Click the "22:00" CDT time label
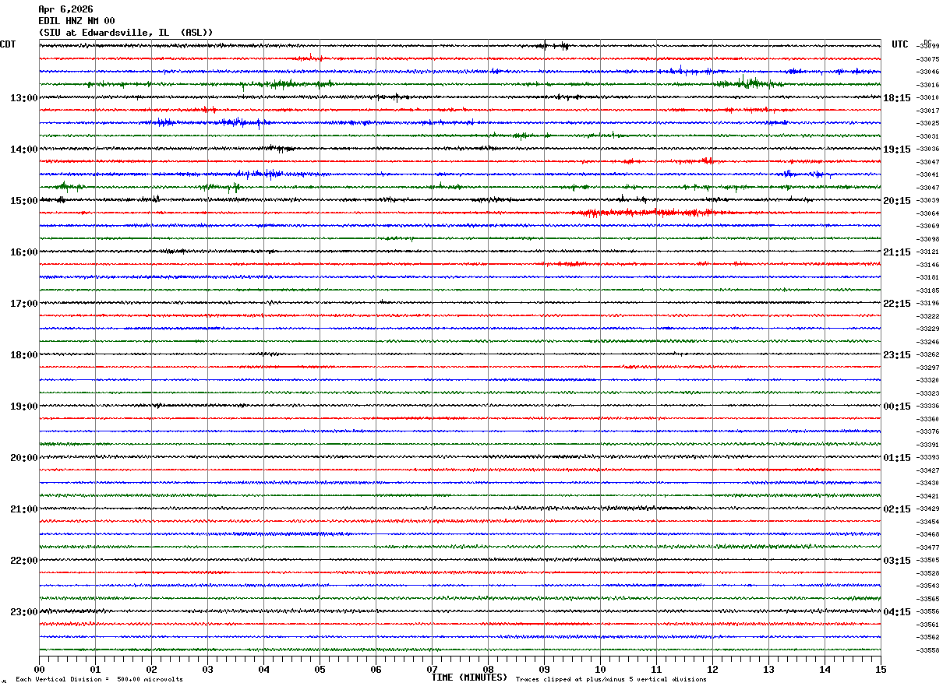943x690 pixels. (x=23, y=561)
